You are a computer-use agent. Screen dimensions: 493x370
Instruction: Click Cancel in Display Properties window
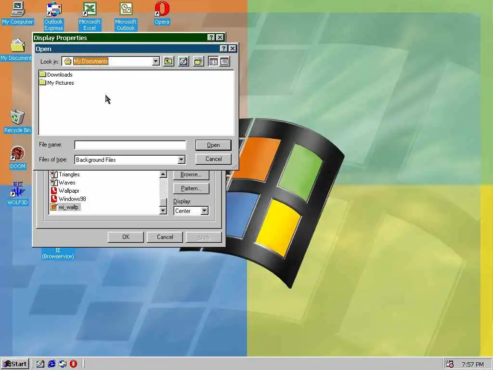(165, 237)
